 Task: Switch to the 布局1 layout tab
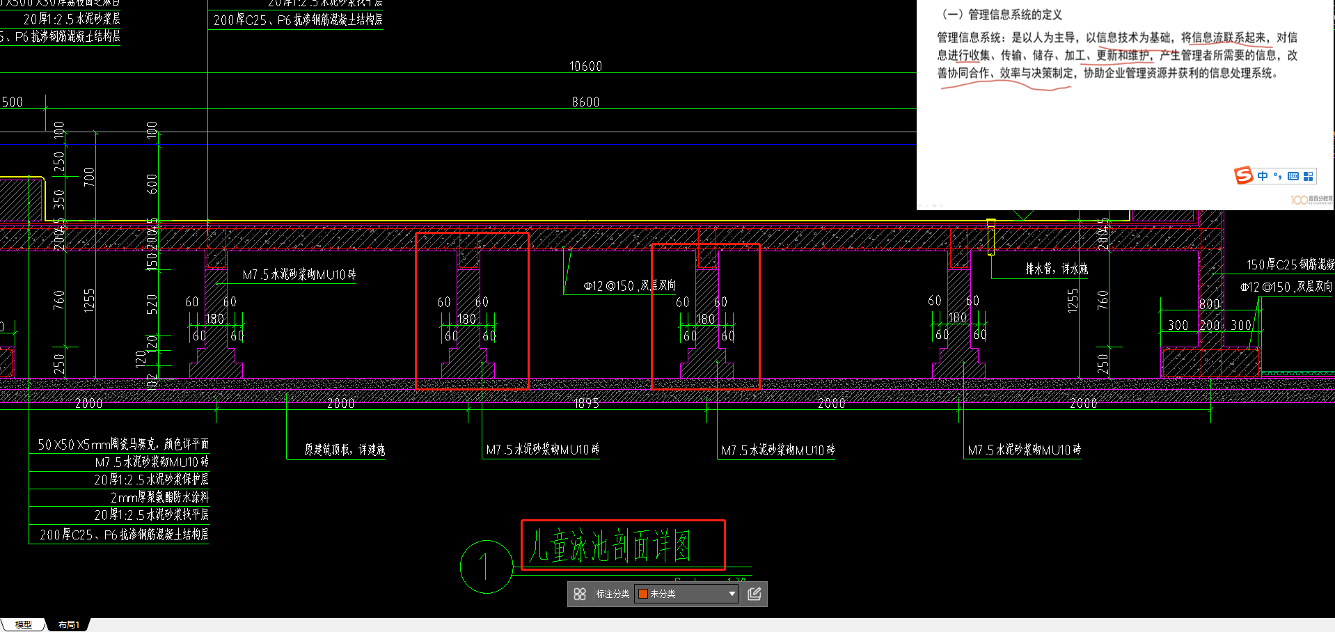pyautogui.click(x=69, y=624)
